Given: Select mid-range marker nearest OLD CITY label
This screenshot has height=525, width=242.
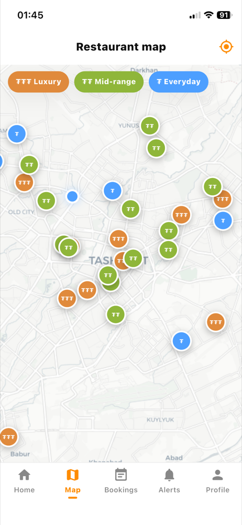Looking at the screenshot, I should click(46, 201).
